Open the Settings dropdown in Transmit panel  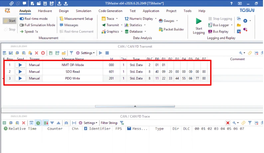85,53
